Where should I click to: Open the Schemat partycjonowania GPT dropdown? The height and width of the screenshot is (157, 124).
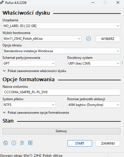[x=29, y=63]
